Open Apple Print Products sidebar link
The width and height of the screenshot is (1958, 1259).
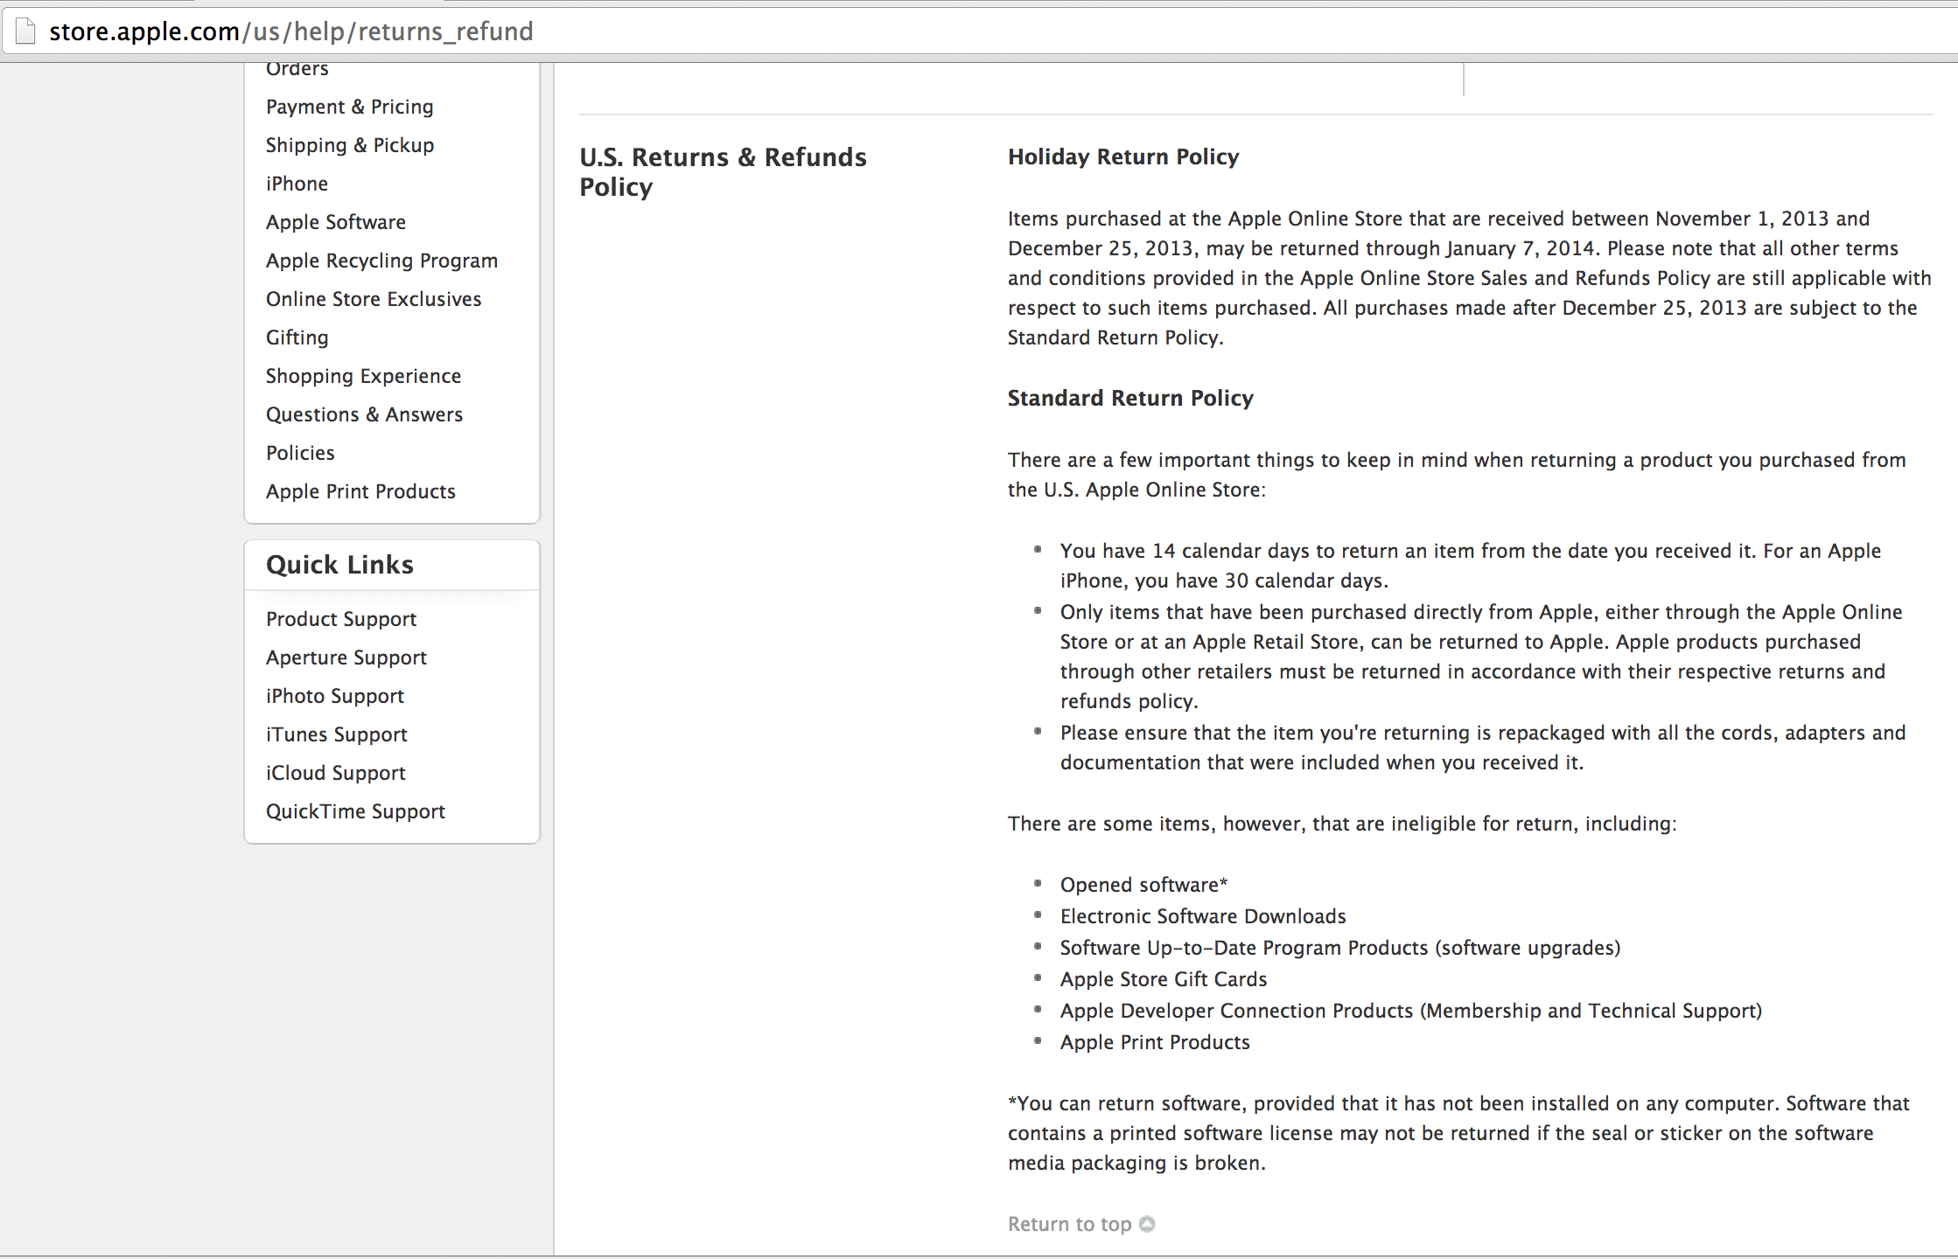(360, 491)
